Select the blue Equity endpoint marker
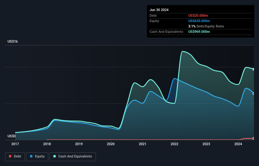Viewport: 259px width, 166px height. pos(254,93)
